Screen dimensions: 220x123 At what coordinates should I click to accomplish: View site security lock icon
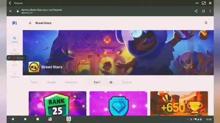[x=18, y=11]
